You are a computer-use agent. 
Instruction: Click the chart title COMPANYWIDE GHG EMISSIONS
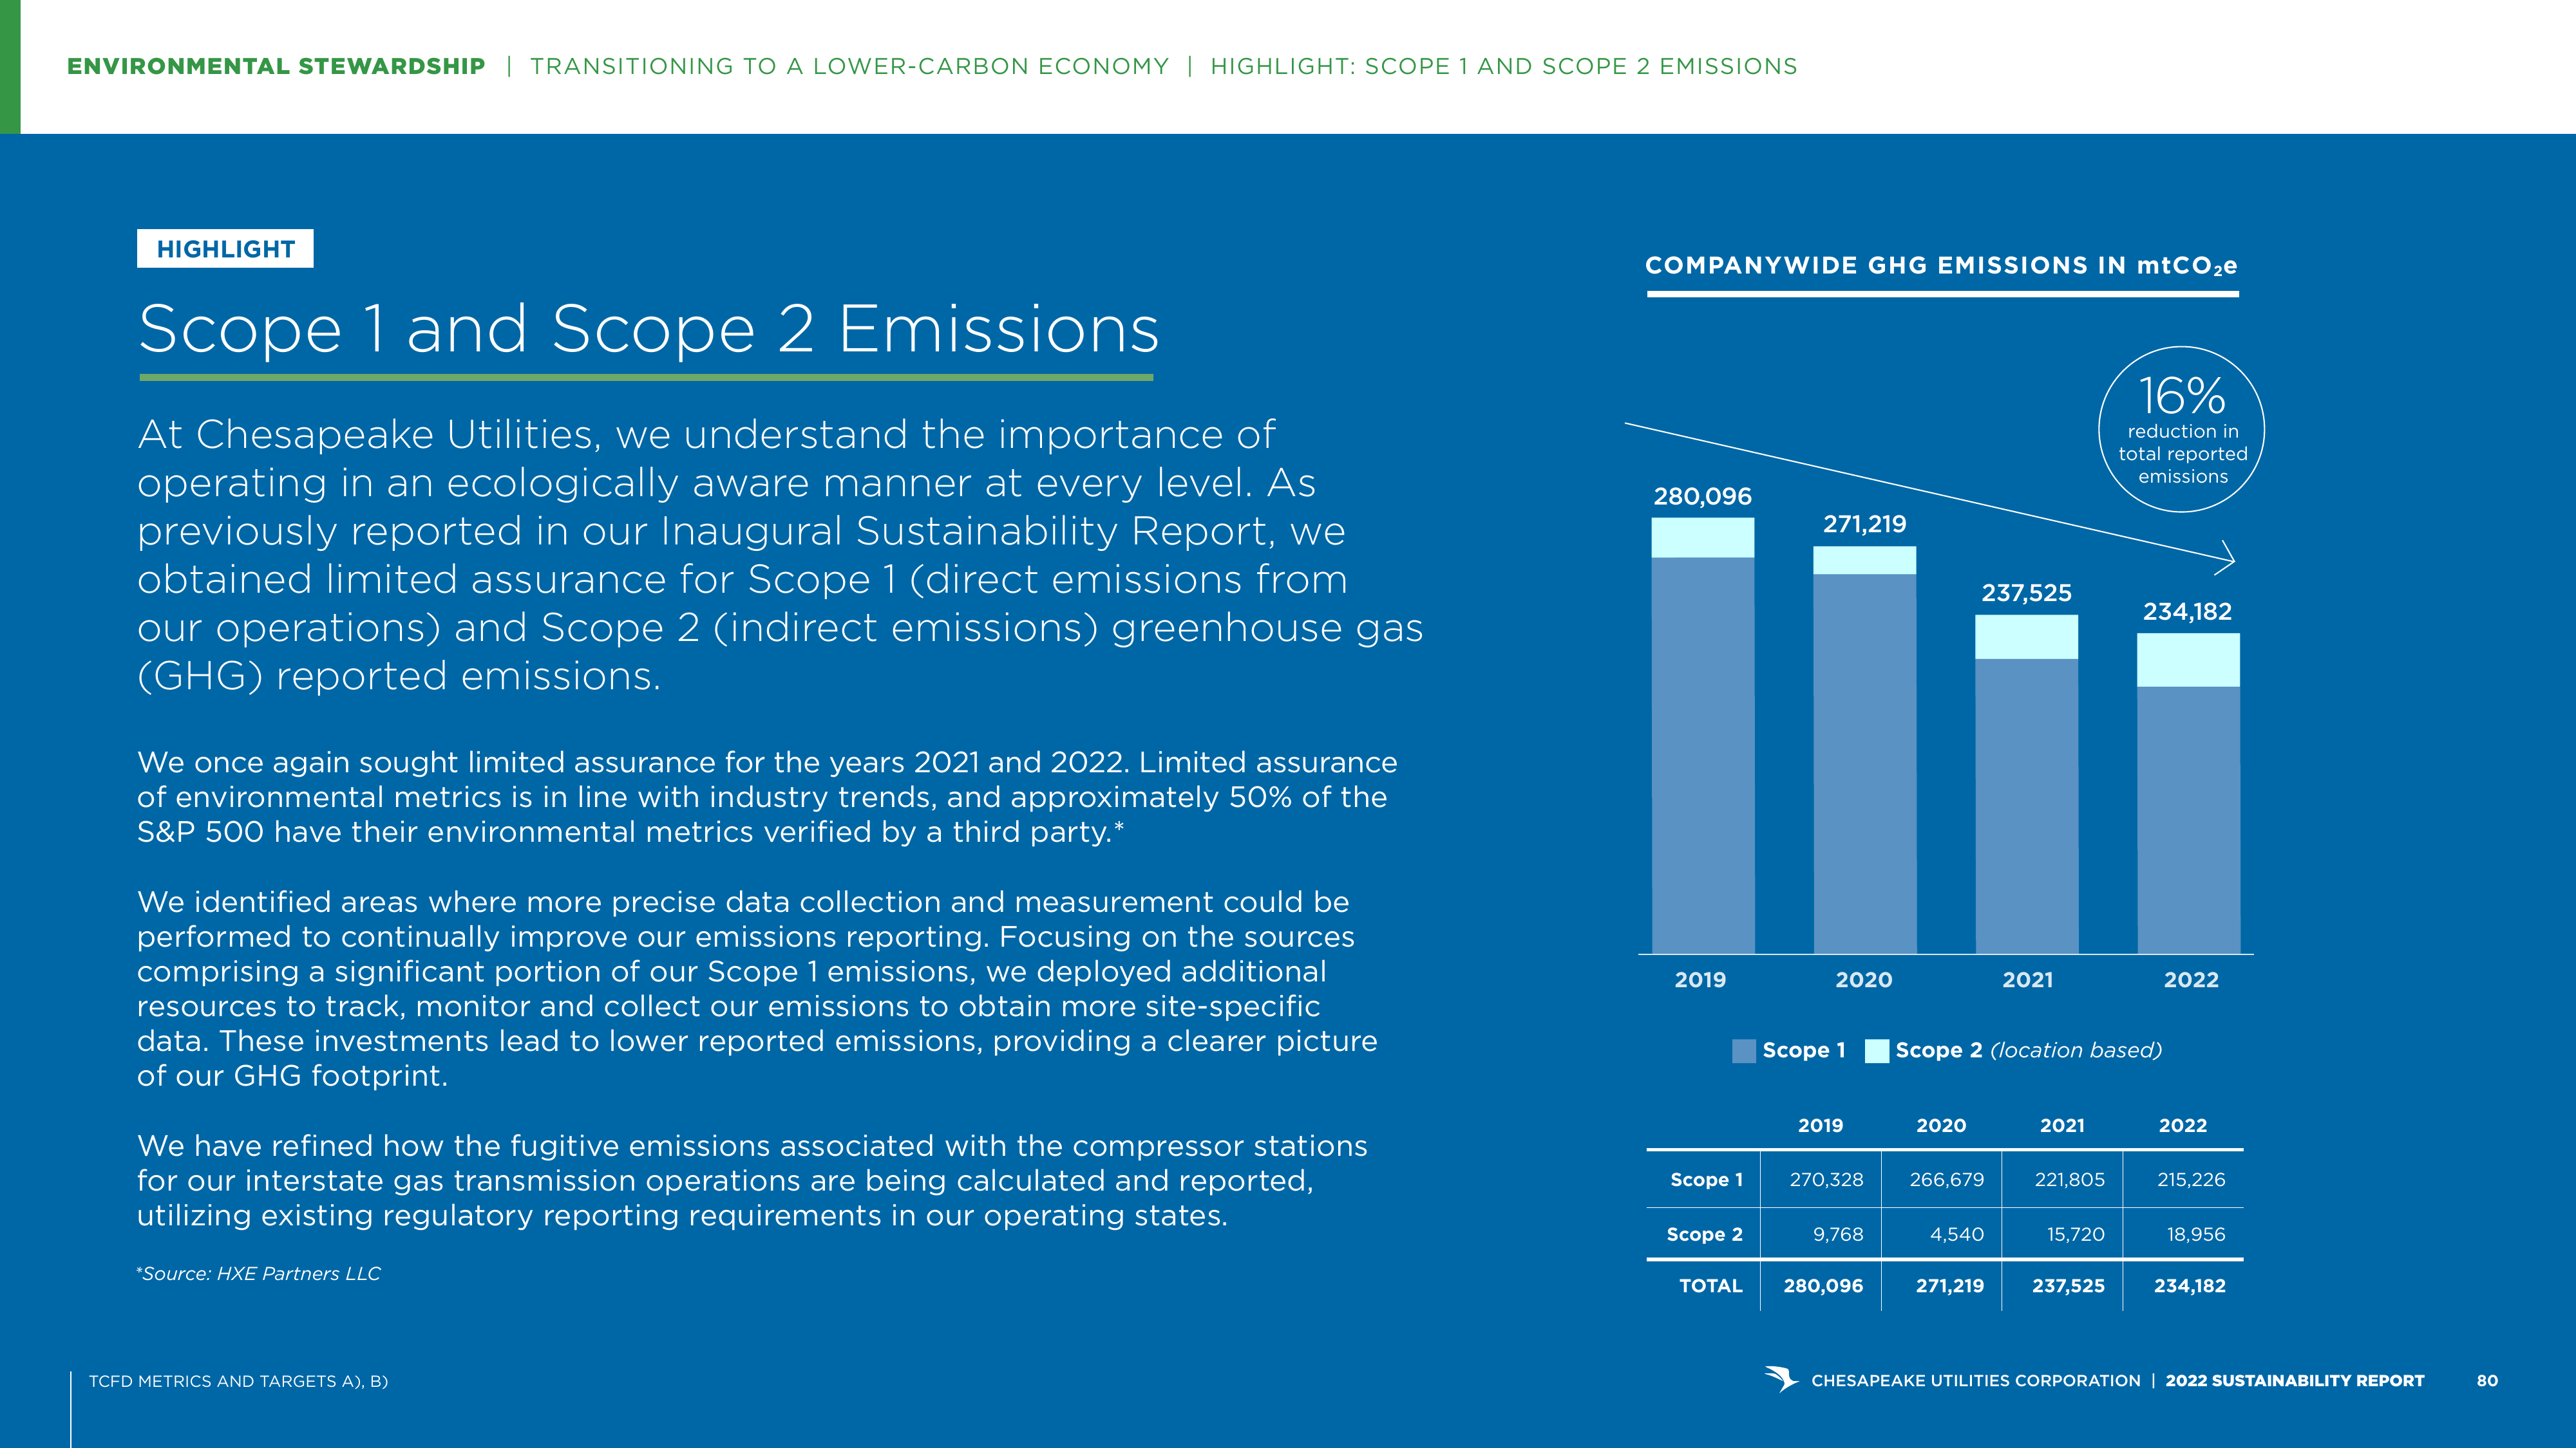(x=1941, y=266)
